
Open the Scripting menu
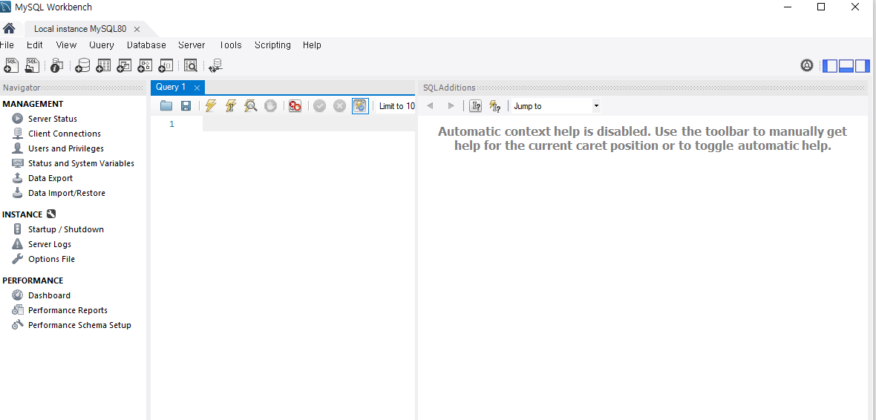(272, 45)
